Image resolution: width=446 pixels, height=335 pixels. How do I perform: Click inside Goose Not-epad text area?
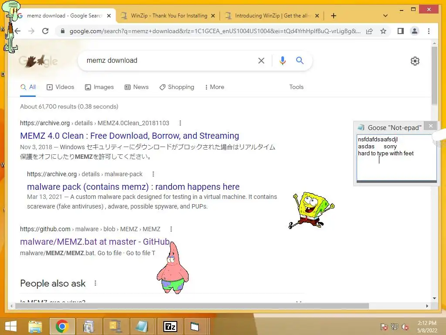tap(396, 157)
